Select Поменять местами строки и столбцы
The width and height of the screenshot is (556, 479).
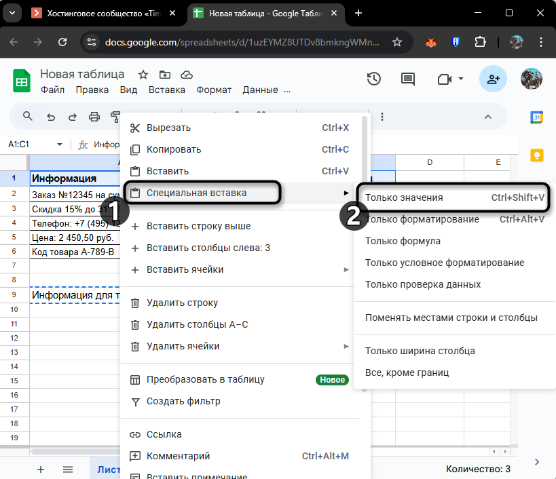tap(455, 318)
